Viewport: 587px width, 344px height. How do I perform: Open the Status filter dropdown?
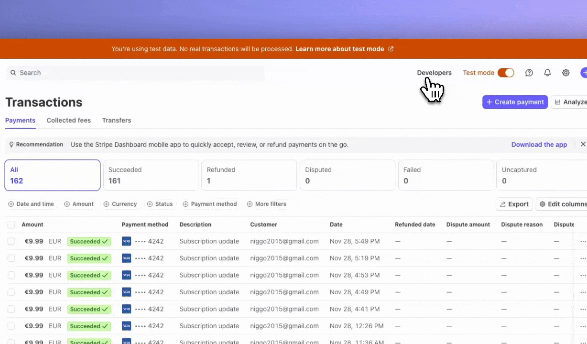point(160,204)
